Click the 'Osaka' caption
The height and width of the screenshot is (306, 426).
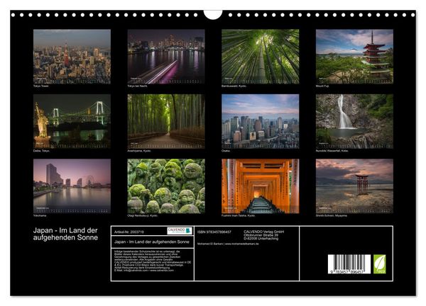tap(226, 151)
